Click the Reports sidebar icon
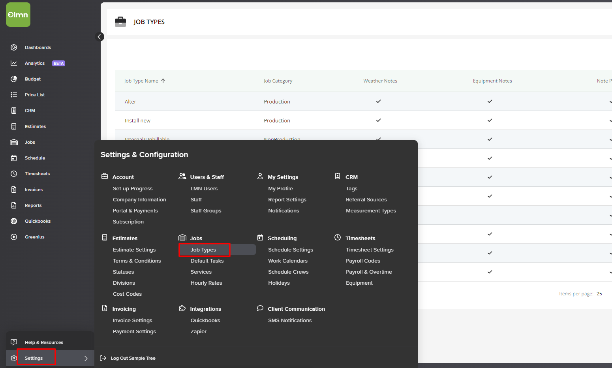 pyautogui.click(x=14, y=205)
